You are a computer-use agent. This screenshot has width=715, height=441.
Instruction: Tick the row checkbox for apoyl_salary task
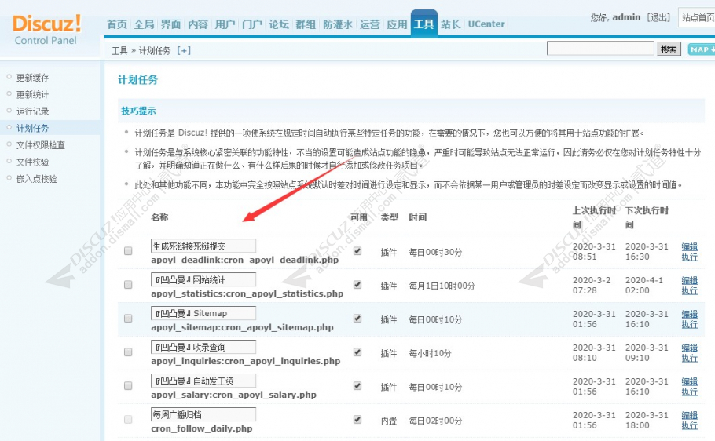pos(128,386)
